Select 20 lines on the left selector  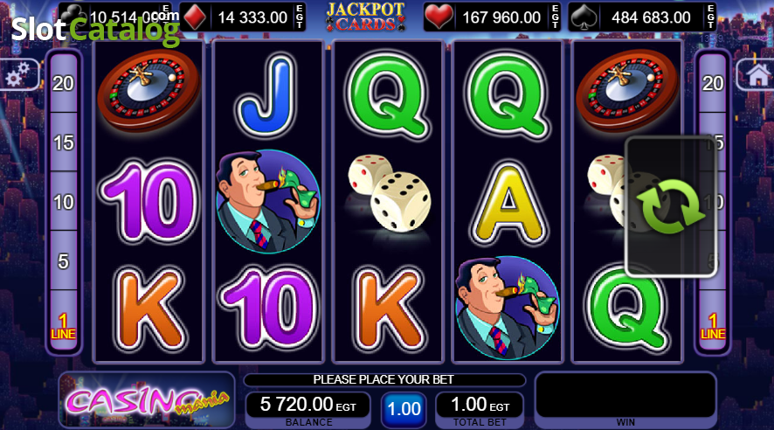point(64,83)
